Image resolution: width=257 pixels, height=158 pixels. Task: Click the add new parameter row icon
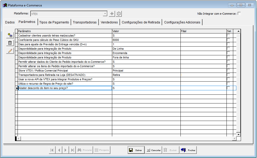coord(10,36)
